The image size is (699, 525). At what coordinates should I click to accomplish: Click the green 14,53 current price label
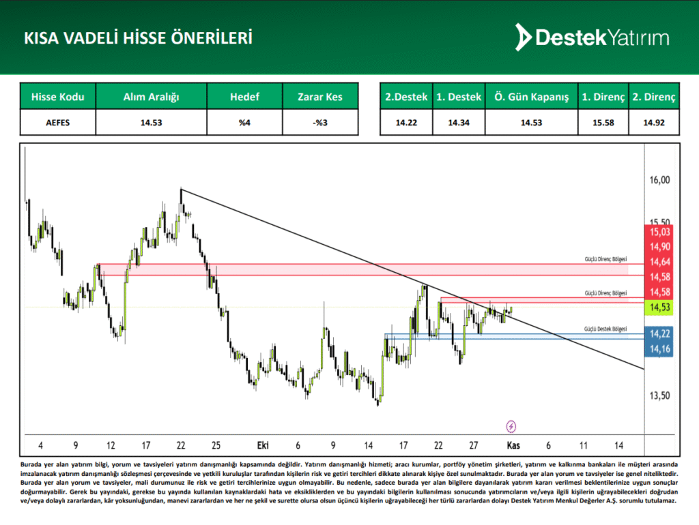coord(659,307)
